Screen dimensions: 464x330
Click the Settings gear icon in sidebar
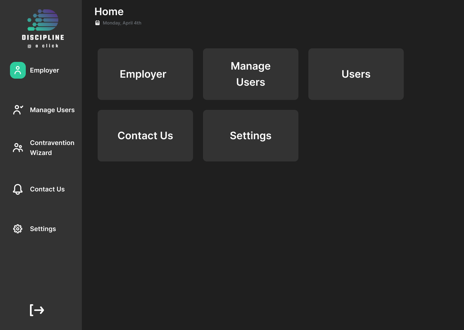point(18,229)
